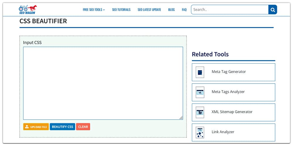This screenshot has width=293, height=146.
Task: Click the magnifying glass search icon
Action: pyautogui.click(x=272, y=10)
